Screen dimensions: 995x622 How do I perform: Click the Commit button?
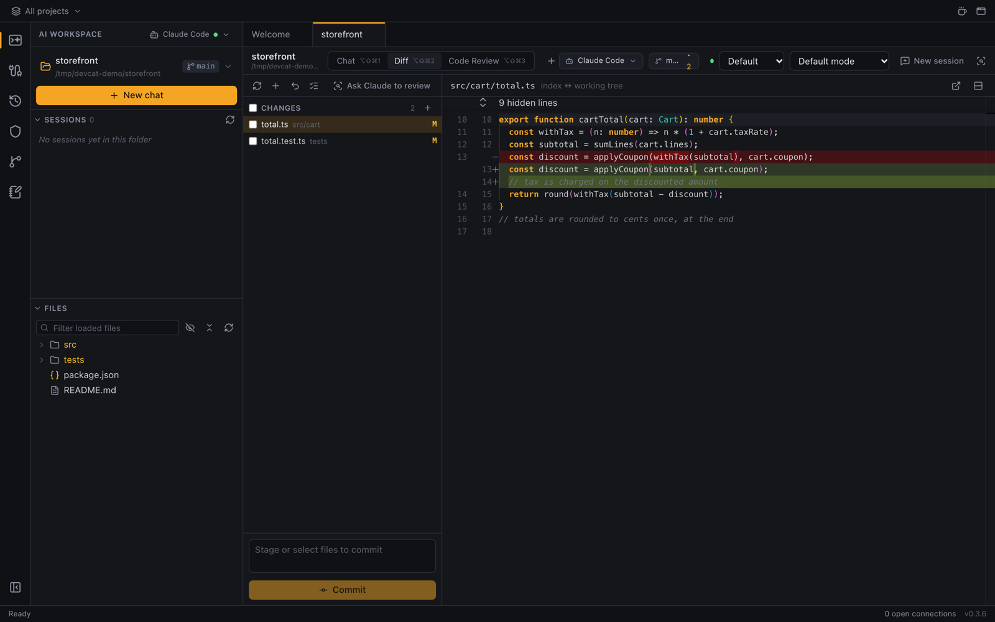point(342,590)
